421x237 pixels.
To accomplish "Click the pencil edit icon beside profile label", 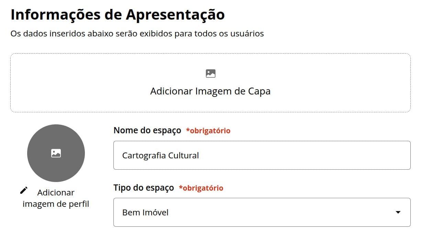I will click(24, 190).
